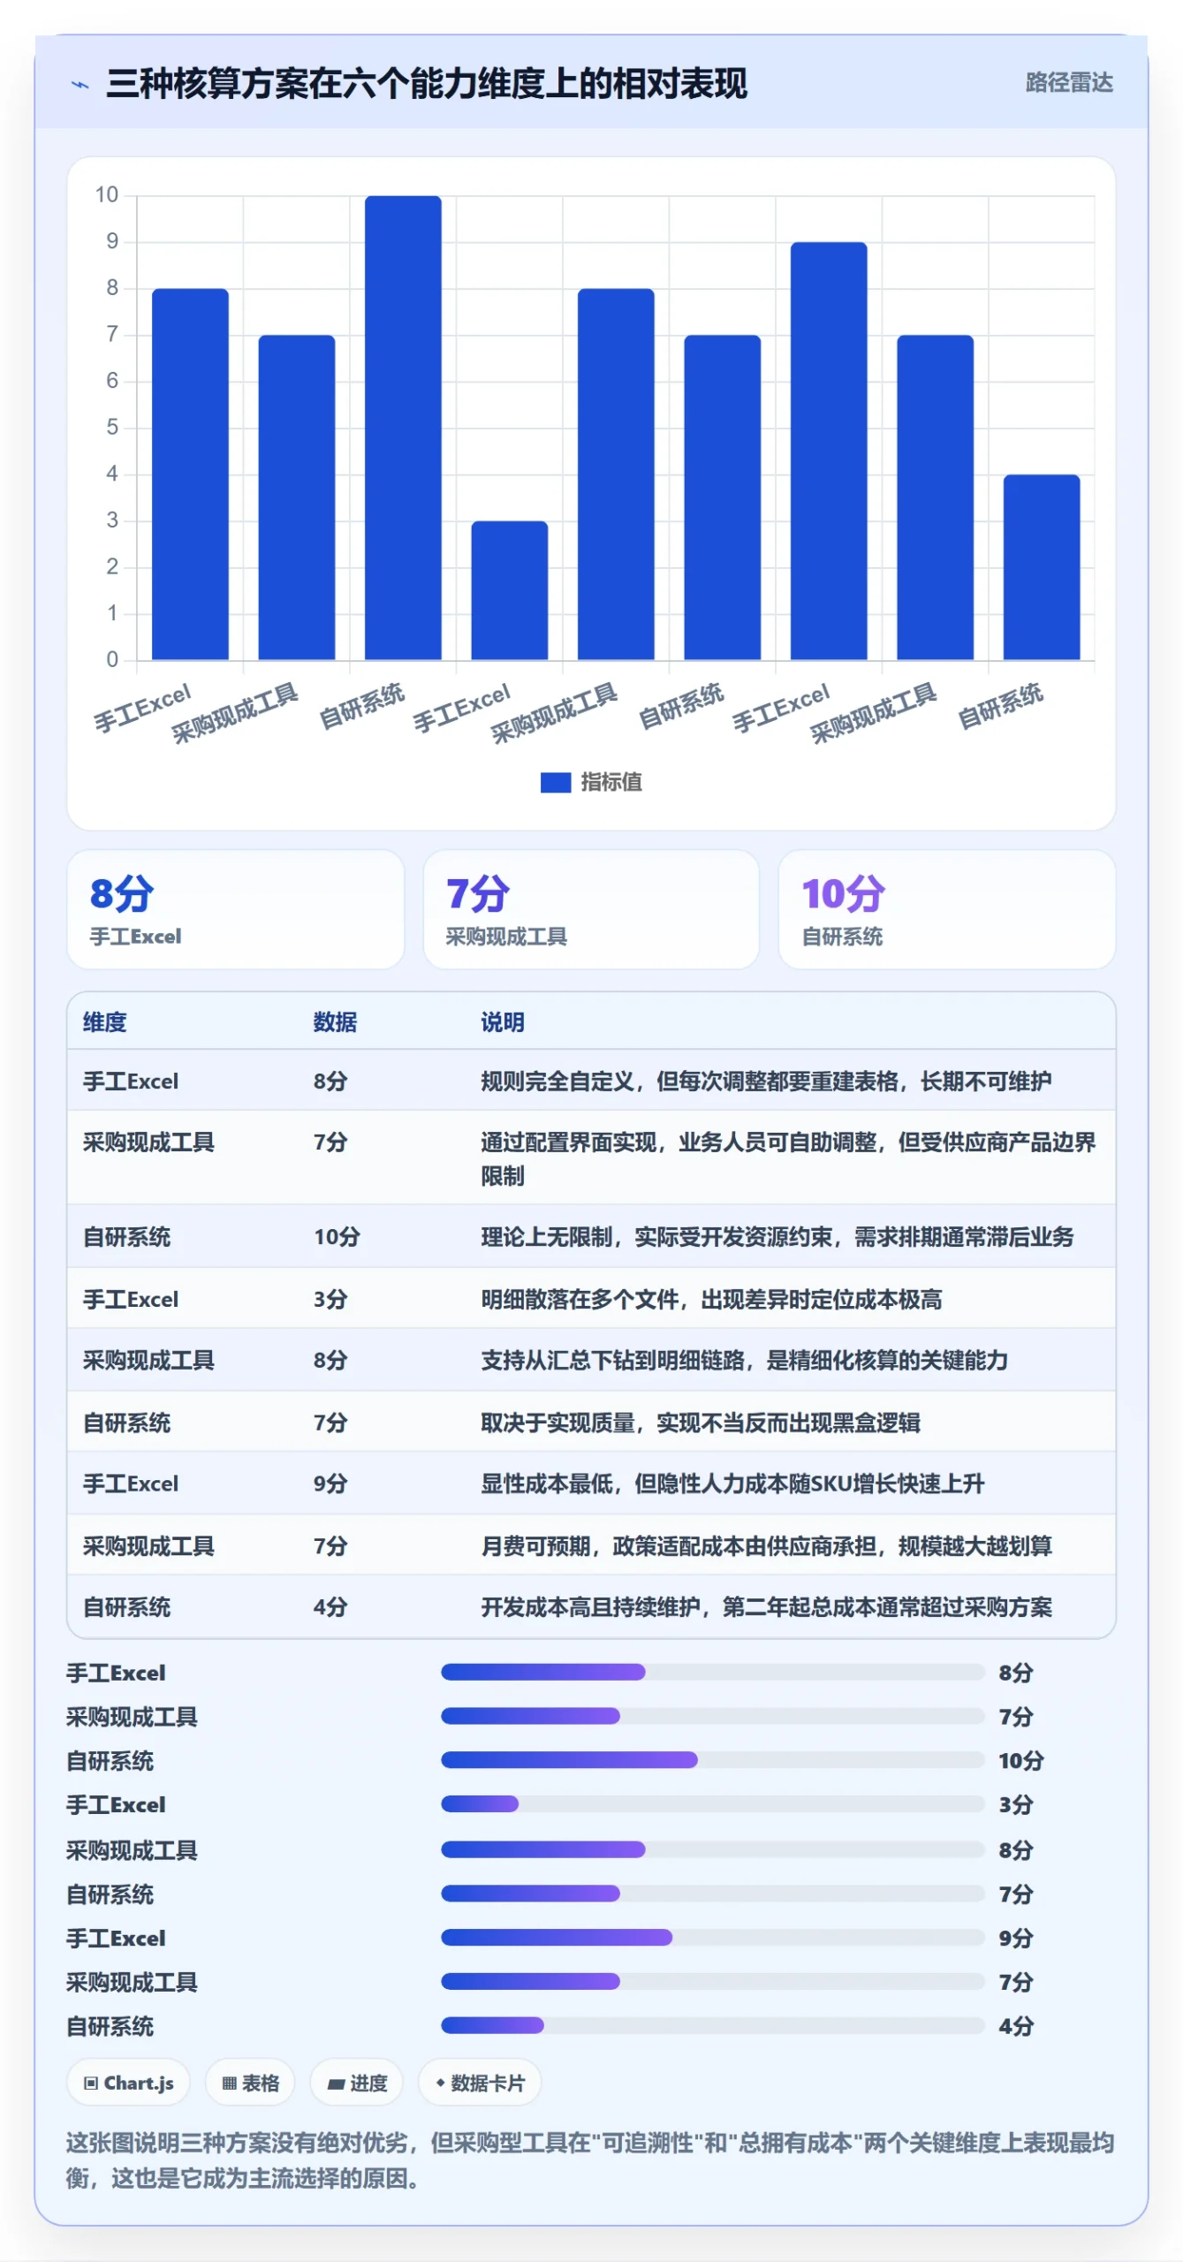Image resolution: width=1183 pixels, height=2262 pixels.
Task: Click the "进度" tag chip
Action: [356, 2083]
